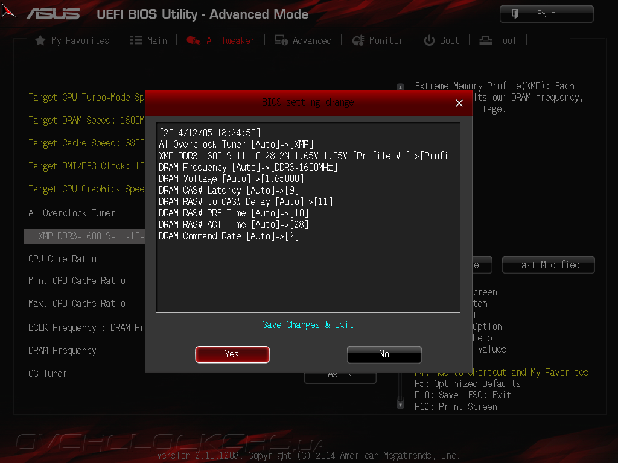Click the Ai Tweaker tab icon
618x463 pixels.
(194, 40)
